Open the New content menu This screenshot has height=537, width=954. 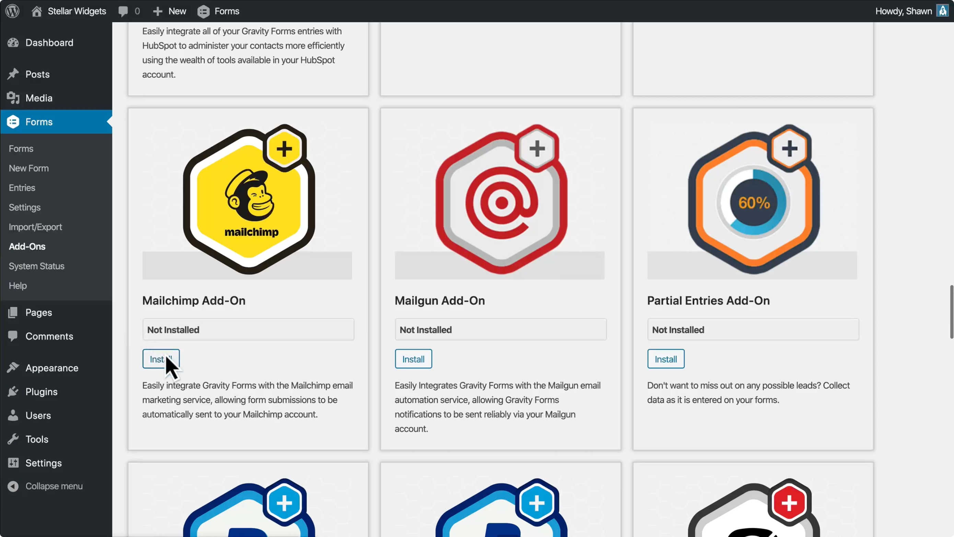pyautogui.click(x=177, y=11)
